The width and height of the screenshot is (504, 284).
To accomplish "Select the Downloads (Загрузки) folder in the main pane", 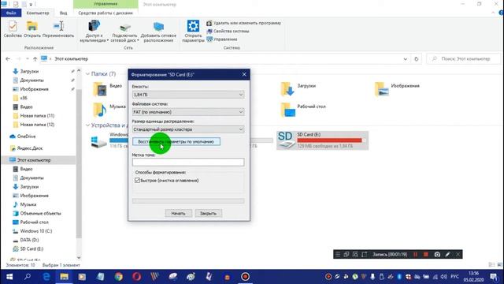I will (x=298, y=89).
